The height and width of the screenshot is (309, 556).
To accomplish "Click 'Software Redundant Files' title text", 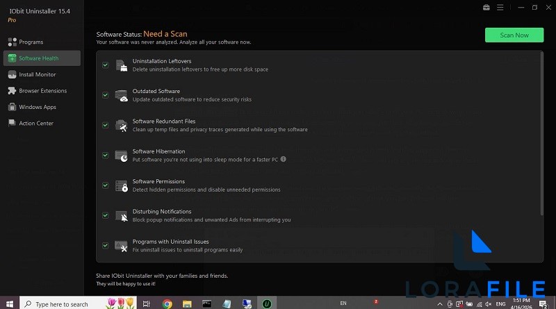I will tap(164, 122).
